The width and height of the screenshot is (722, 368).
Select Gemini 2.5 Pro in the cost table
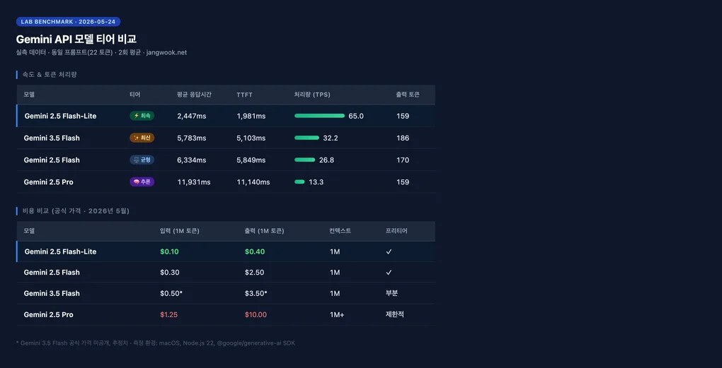click(x=48, y=315)
